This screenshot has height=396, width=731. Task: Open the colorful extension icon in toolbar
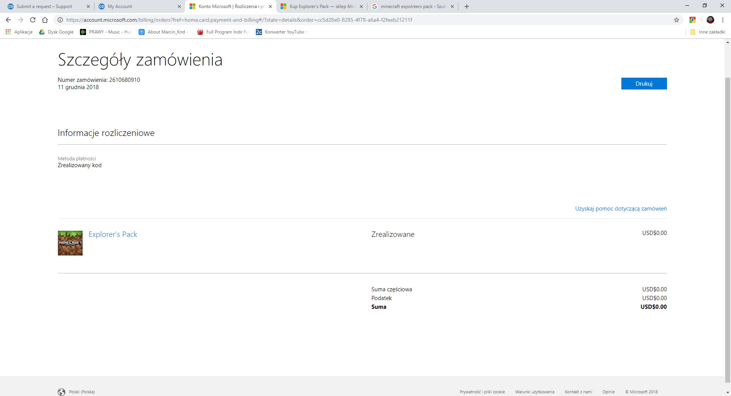pos(693,20)
